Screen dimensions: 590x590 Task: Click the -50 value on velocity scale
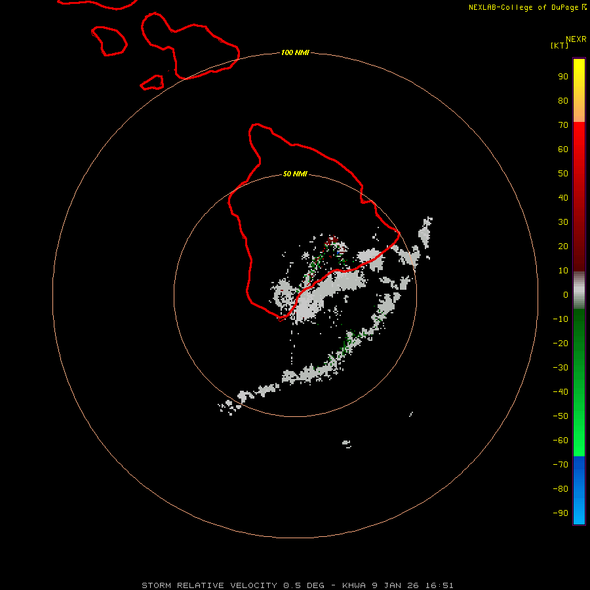[560, 416]
